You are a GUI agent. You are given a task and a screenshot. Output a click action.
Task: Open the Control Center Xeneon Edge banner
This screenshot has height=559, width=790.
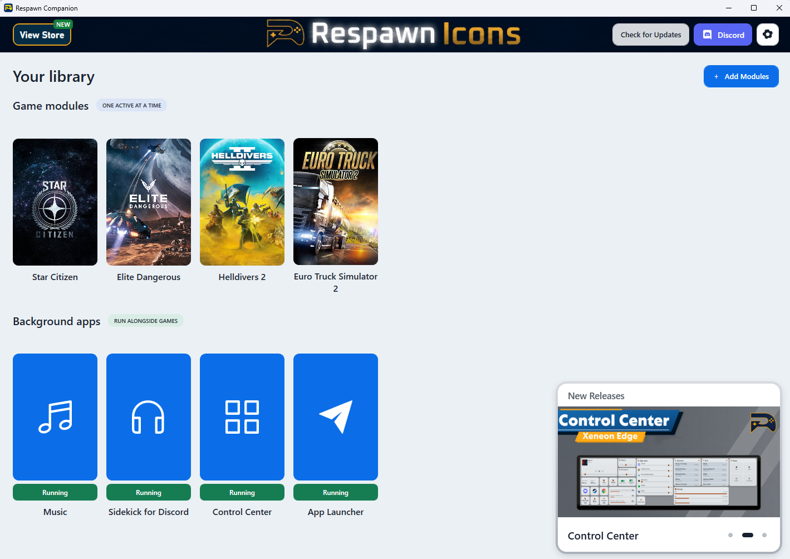669,462
